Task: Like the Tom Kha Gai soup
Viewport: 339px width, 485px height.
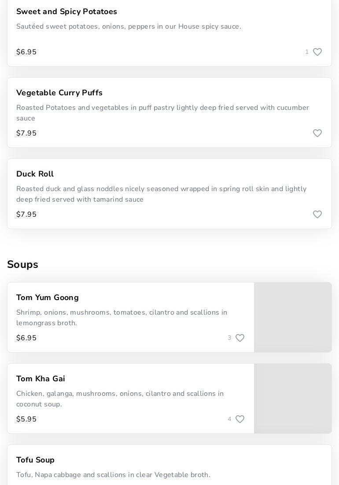Action: pyautogui.click(x=240, y=419)
